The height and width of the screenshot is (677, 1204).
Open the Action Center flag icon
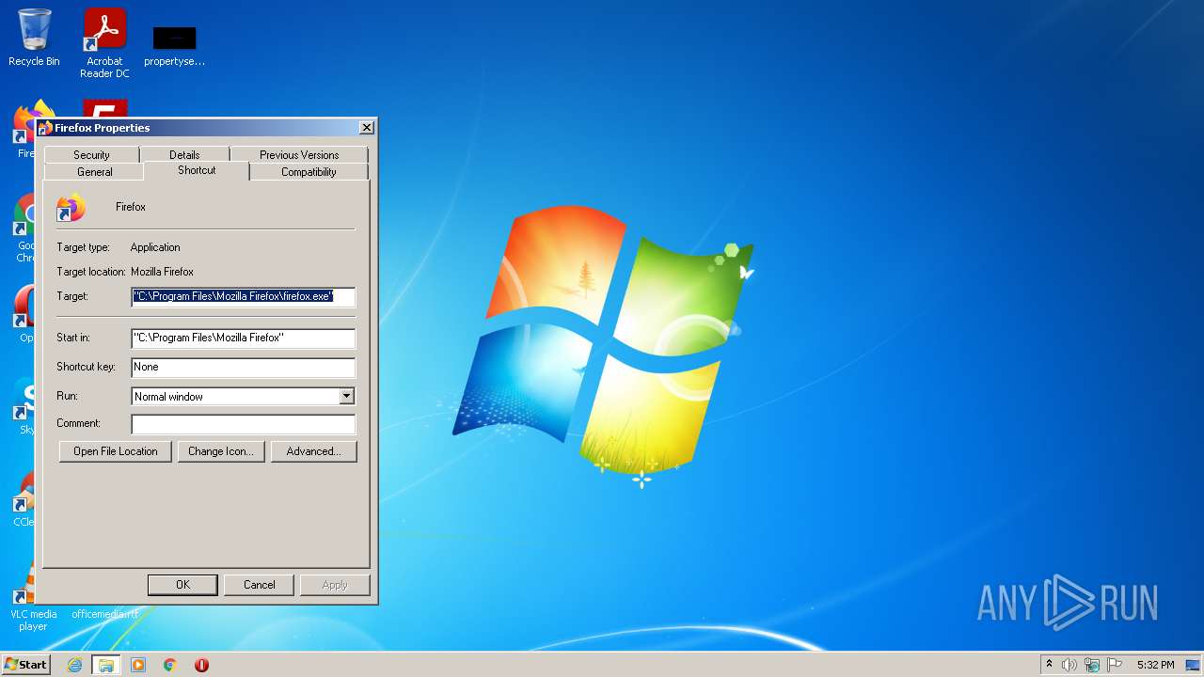pyautogui.click(x=1115, y=665)
